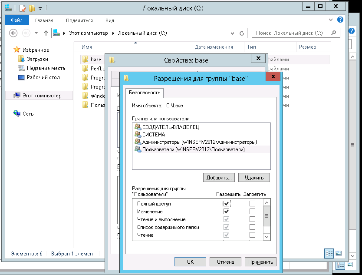Select the Безопасность tab in permissions dialog
Image resolution: width=362 pixels, height=275 pixels.
coord(145,93)
